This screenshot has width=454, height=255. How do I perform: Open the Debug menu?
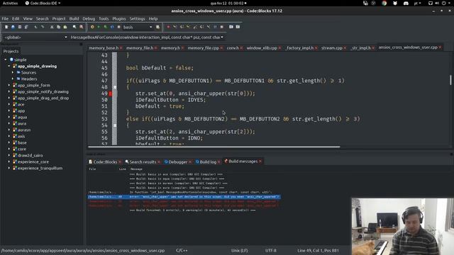pos(89,18)
